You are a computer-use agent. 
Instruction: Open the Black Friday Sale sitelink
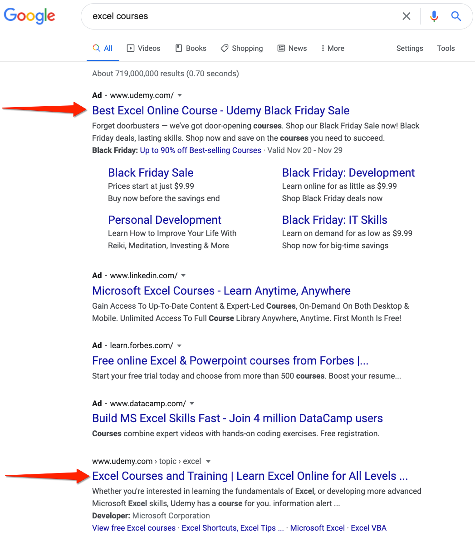(x=151, y=173)
